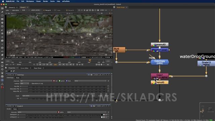The image size is (215, 121).
Task: Toggle the green channel checkbox in ColorCopy
Action: point(59,81)
